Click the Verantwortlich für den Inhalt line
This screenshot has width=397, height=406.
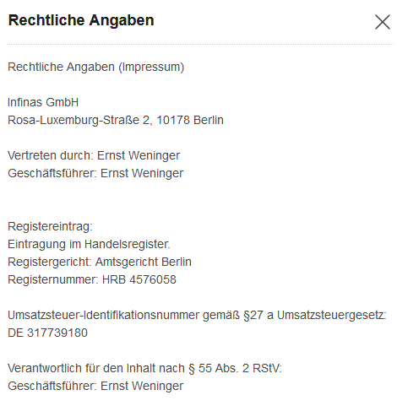[x=144, y=369]
